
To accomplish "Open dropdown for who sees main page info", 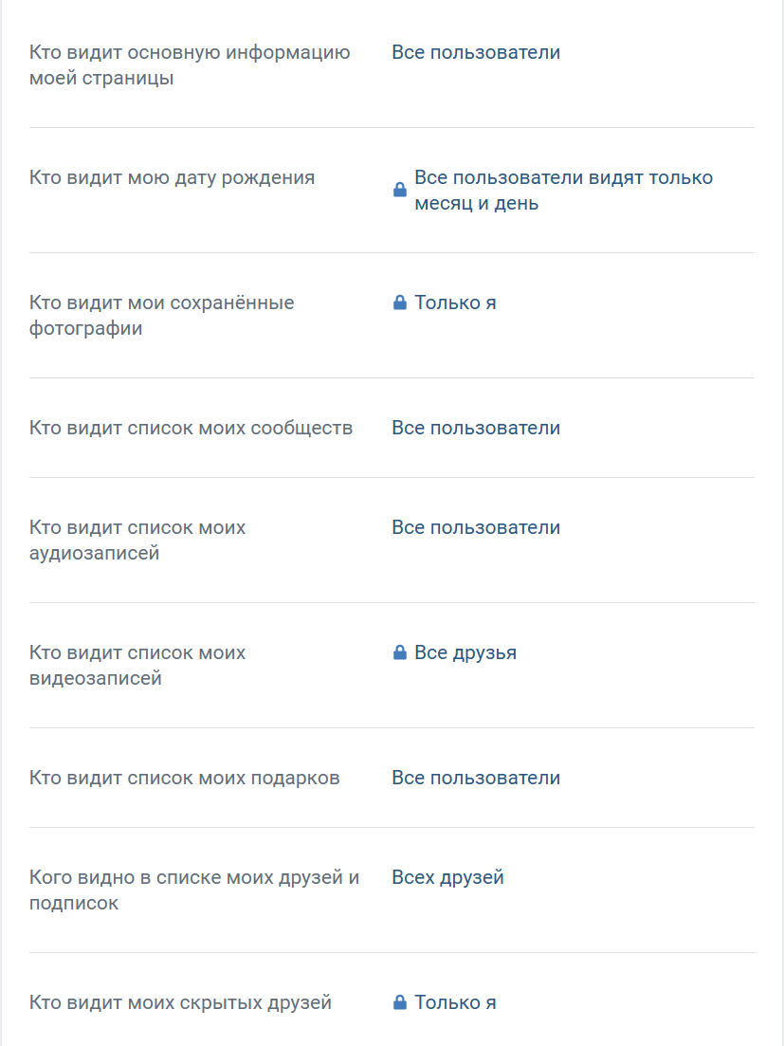I will [x=476, y=52].
